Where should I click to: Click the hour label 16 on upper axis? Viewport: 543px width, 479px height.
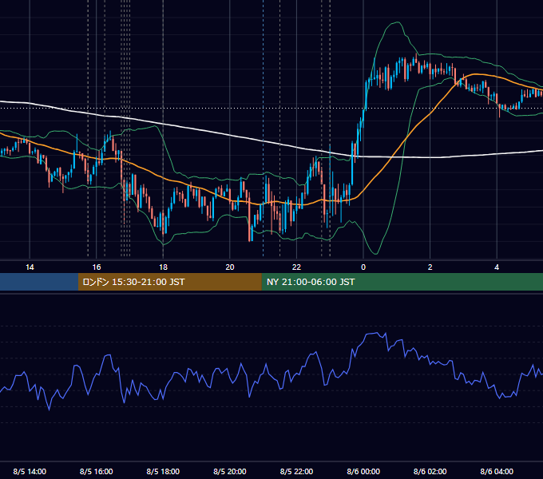97,267
